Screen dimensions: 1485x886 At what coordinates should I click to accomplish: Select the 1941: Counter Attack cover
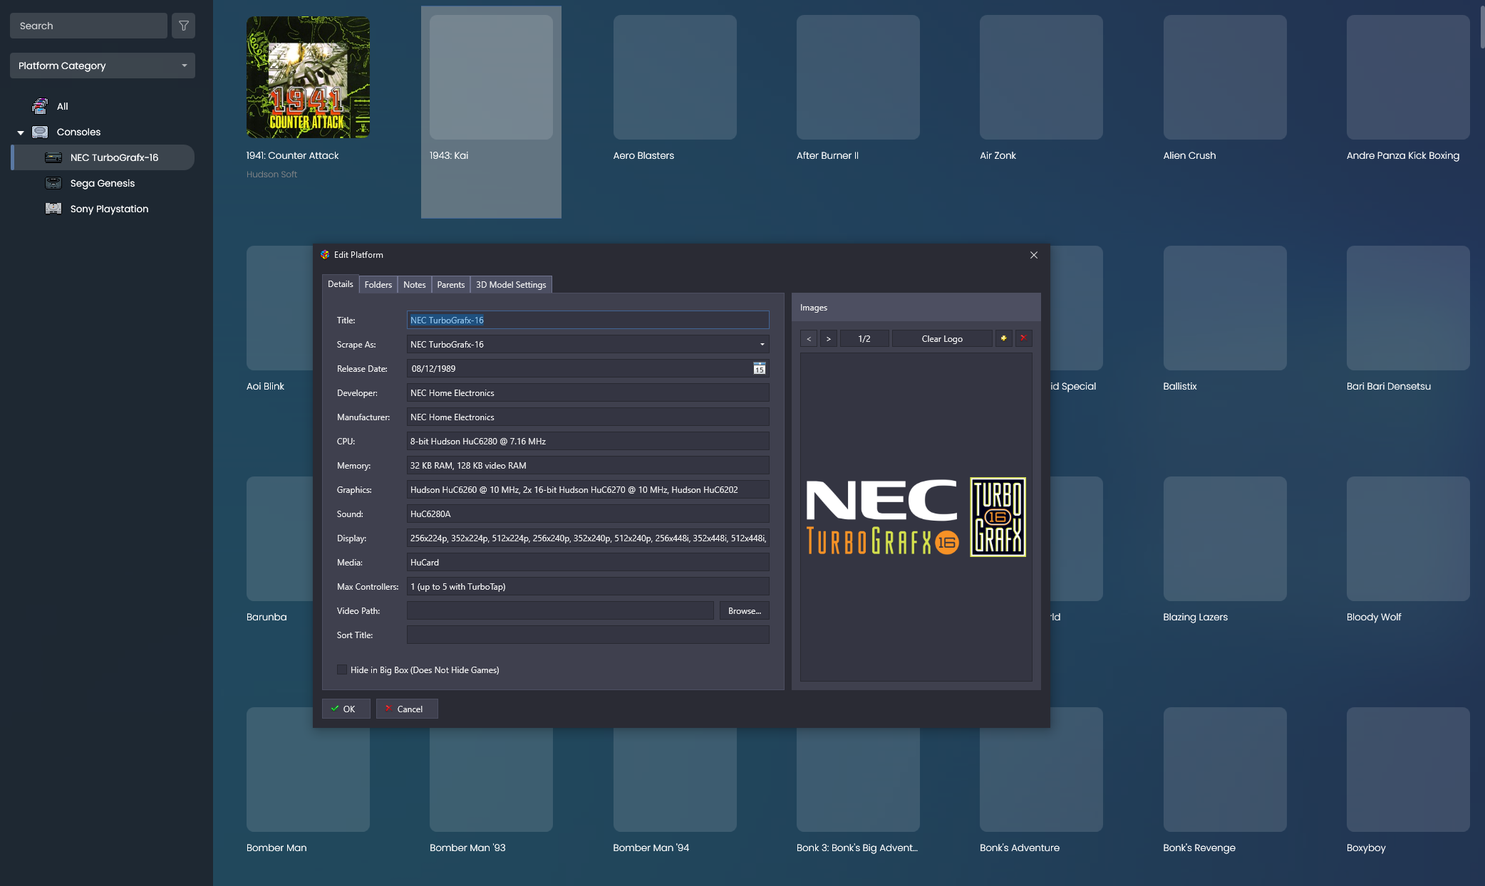[308, 77]
